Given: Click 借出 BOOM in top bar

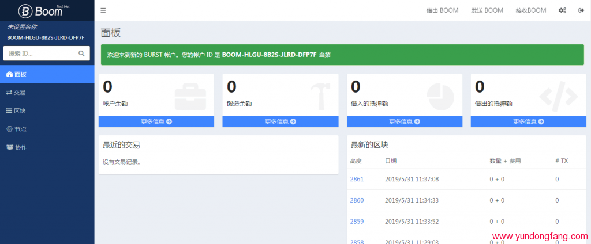Looking at the screenshot, I should click(x=442, y=10).
